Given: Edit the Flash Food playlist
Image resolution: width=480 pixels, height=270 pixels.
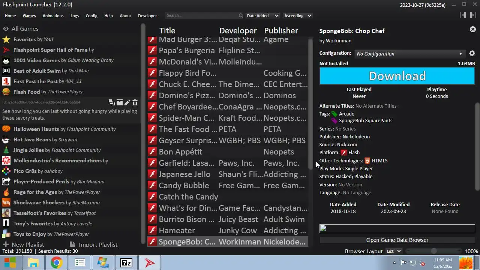Looking at the screenshot, I should 127,102.
